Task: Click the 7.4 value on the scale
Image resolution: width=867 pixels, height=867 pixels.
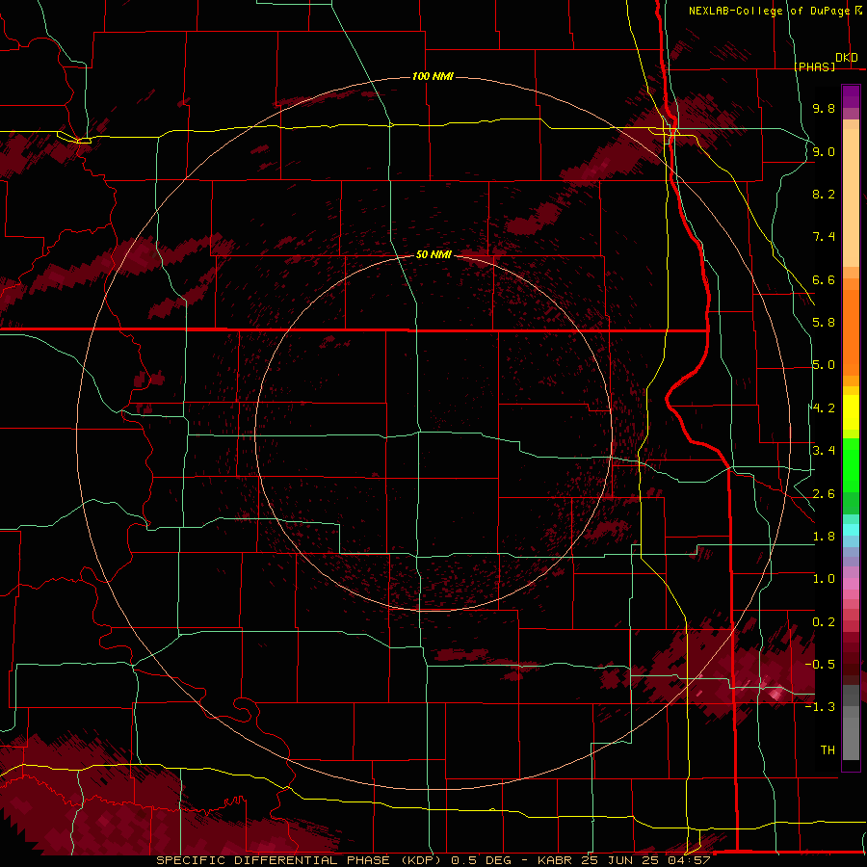Action: coord(824,237)
